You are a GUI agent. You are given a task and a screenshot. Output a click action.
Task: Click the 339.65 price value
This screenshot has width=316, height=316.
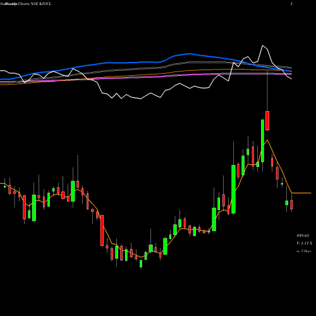pyautogui.click(x=303, y=236)
